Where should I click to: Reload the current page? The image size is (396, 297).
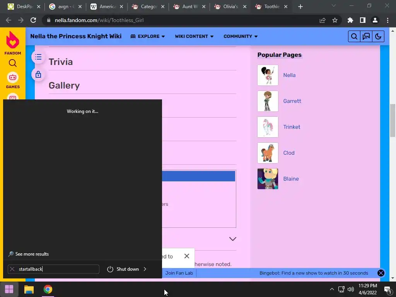(x=33, y=20)
